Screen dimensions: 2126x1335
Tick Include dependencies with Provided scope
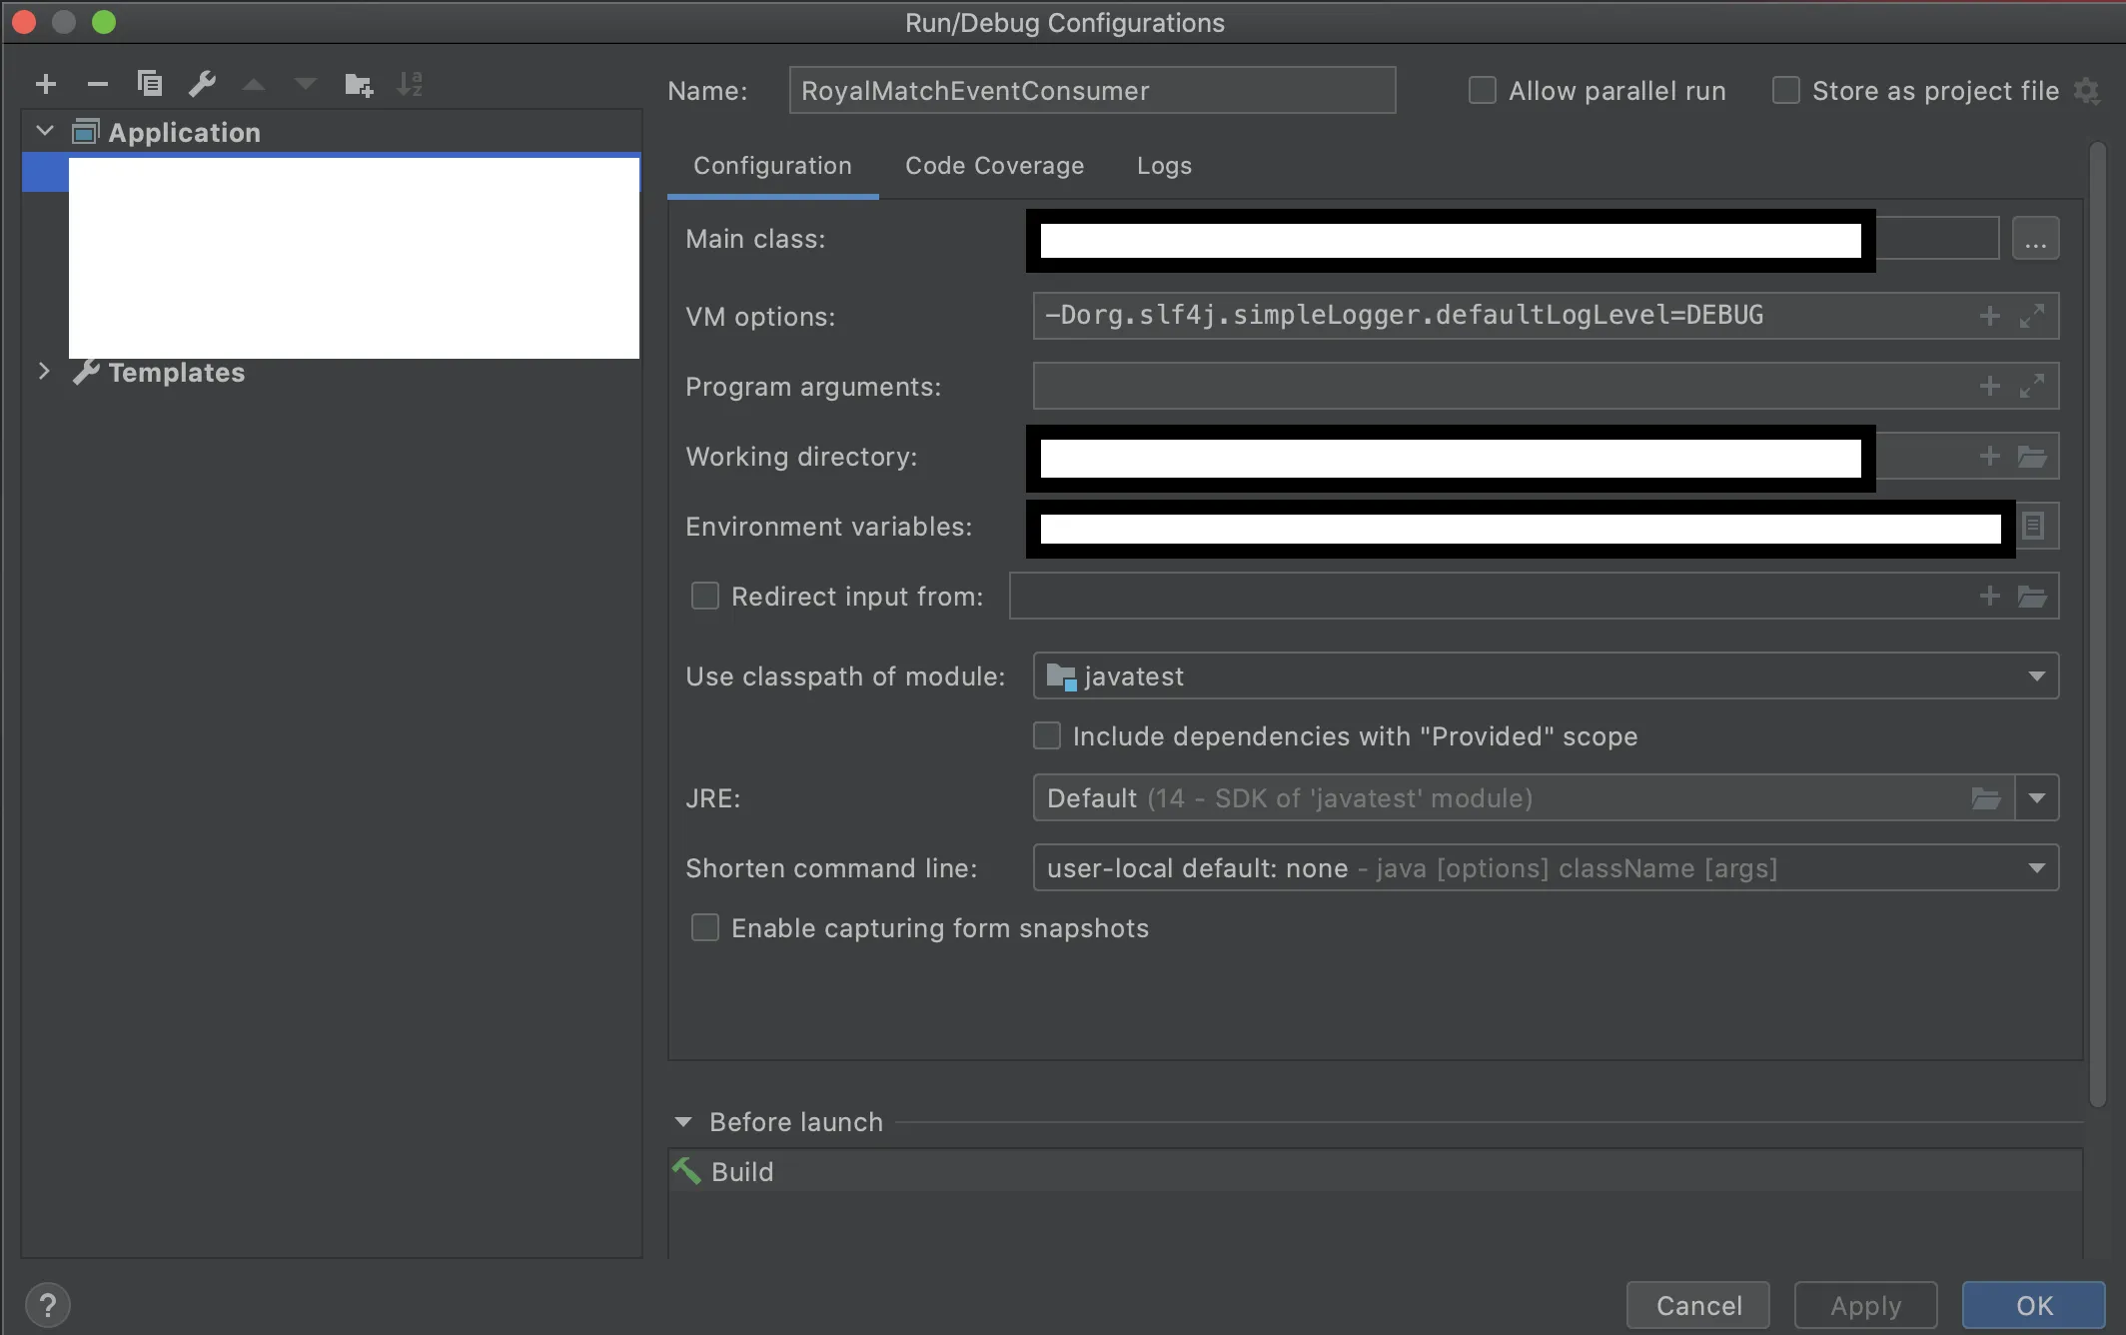tap(1047, 736)
